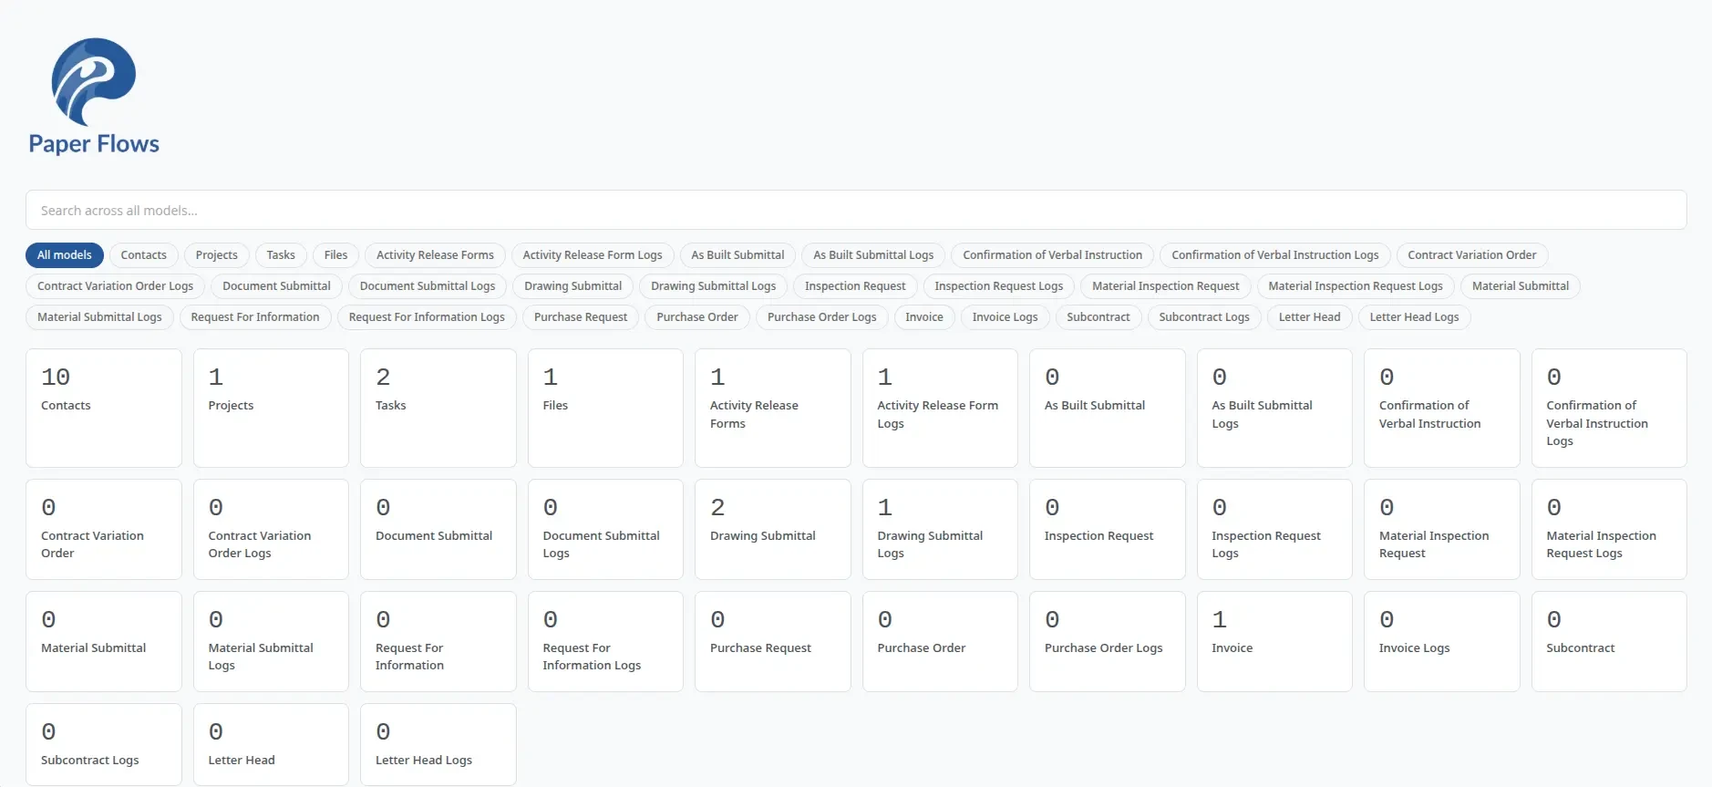
Task: Select the 'As Built Submittal Logs' chip
Action: pos(873,255)
